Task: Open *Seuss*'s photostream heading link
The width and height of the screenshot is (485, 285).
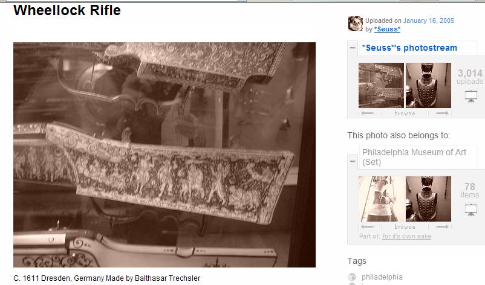Action: (x=409, y=48)
